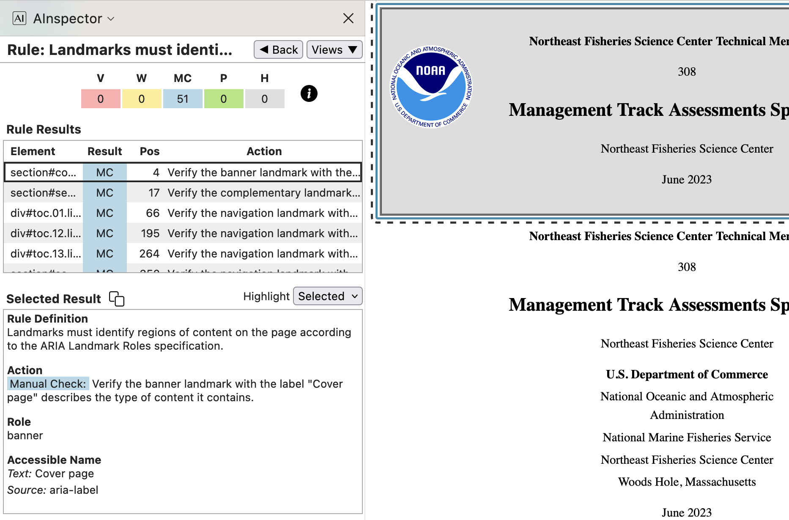The height and width of the screenshot is (520, 789).
Task: Click the rule summary info icon
Action: click(x=309, y=93)
